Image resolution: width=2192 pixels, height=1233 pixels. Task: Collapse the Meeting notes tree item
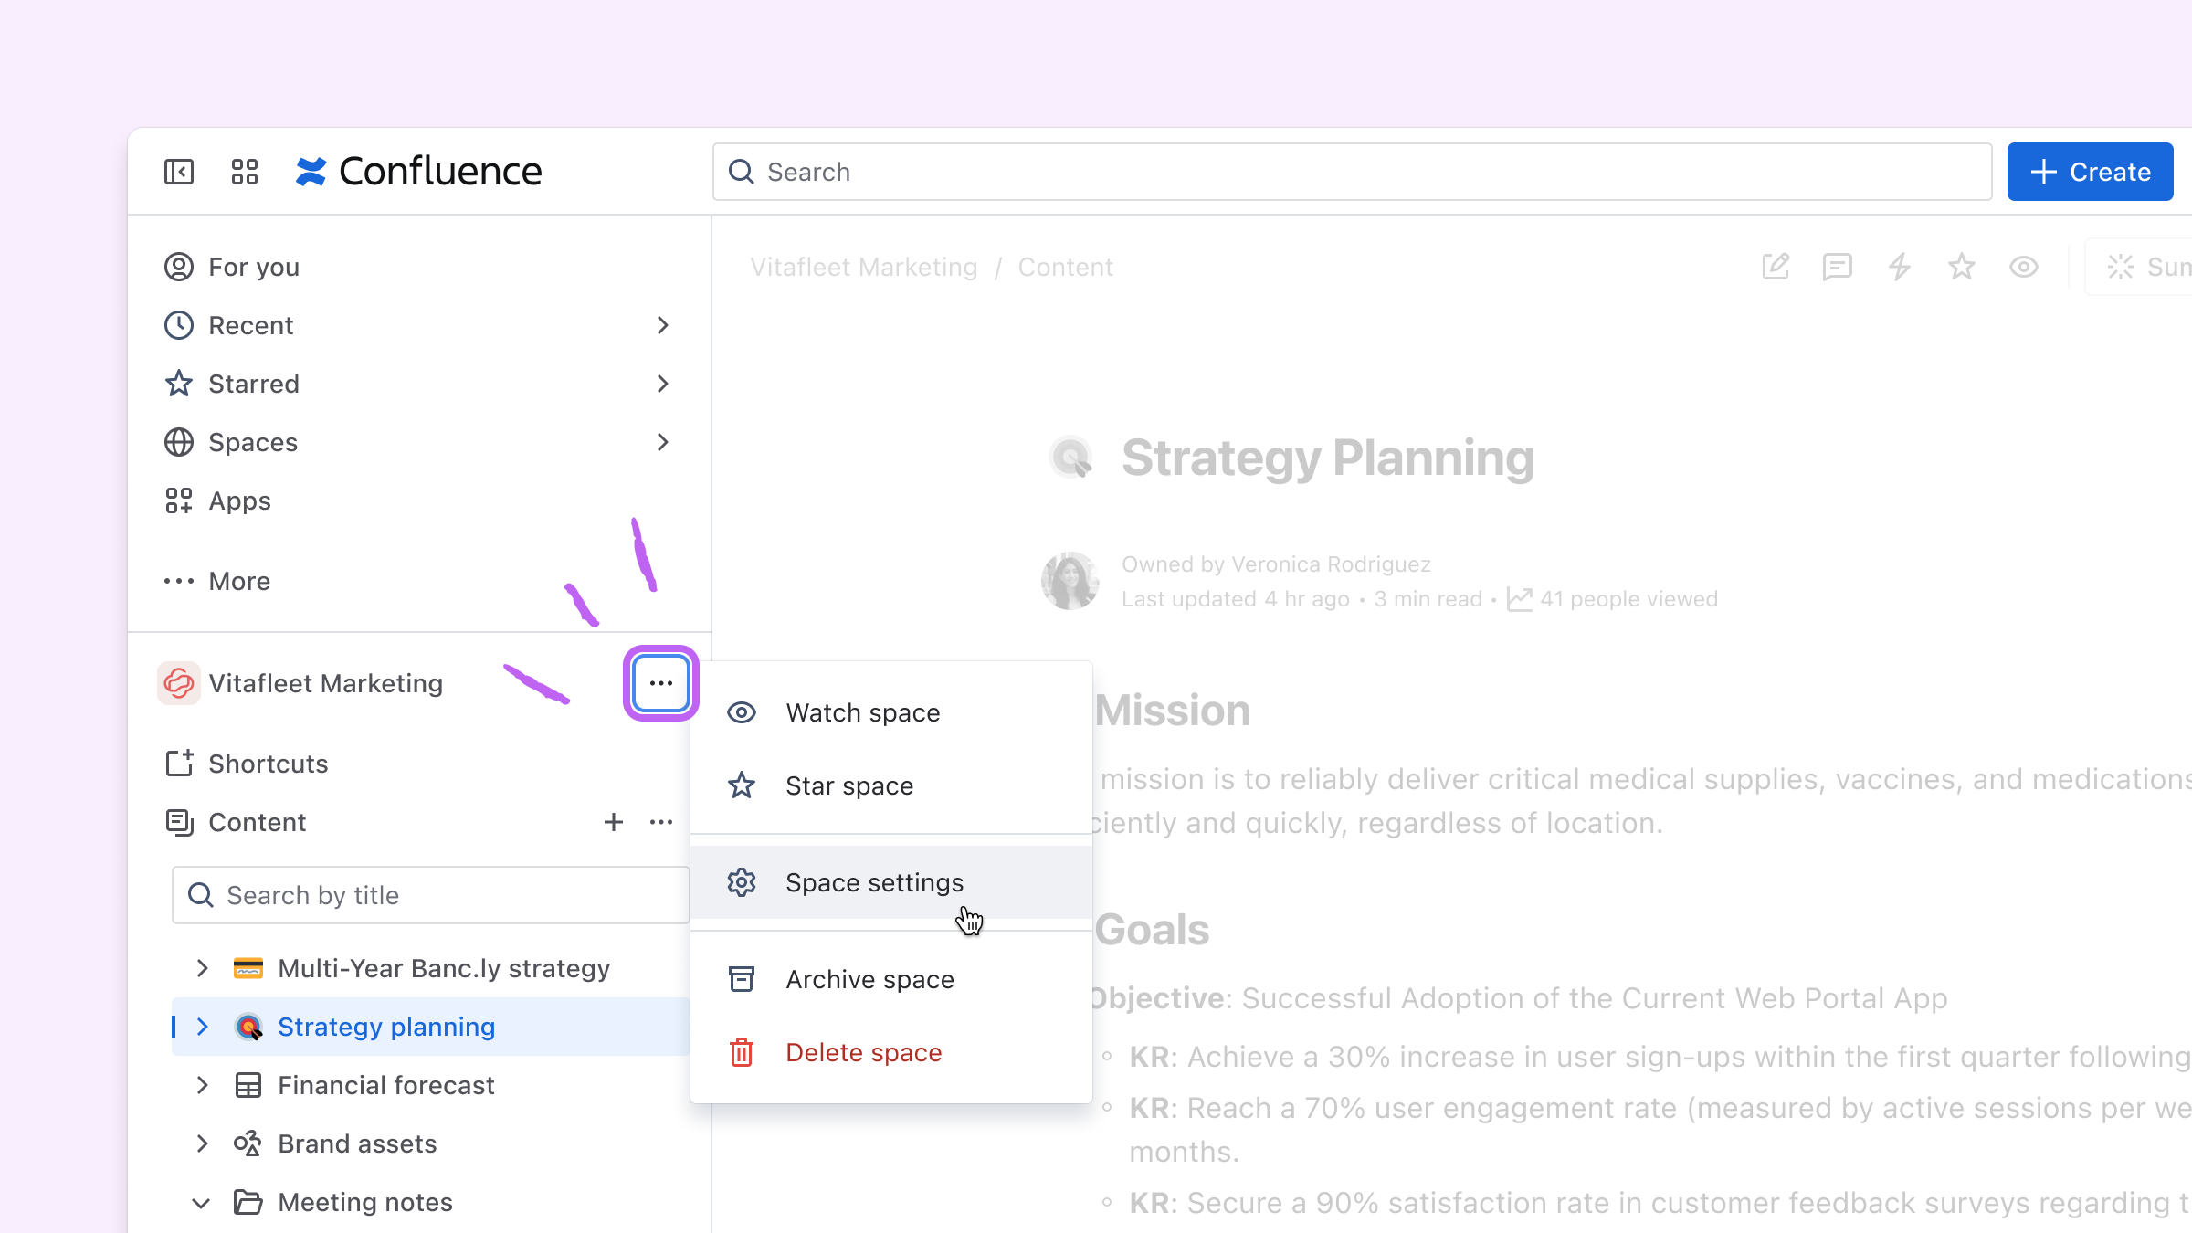[x=203, y=1202]
